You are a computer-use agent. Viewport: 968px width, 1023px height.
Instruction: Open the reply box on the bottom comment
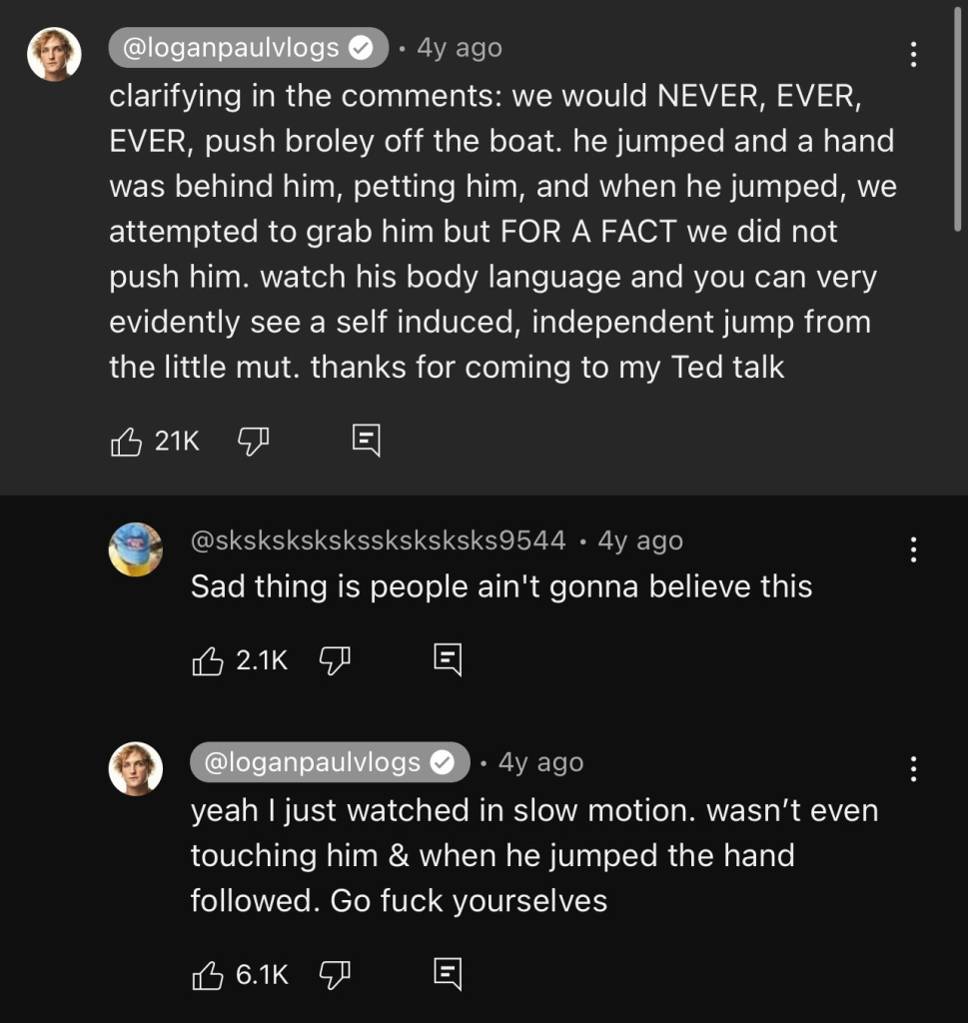[x=447, y=973]
